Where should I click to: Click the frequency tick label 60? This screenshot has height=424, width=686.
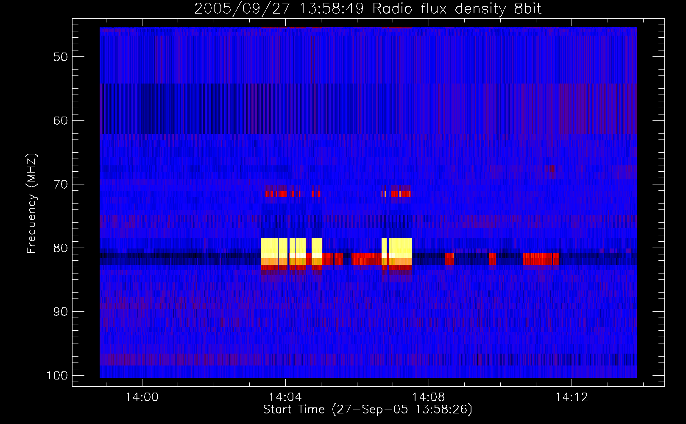click(x=61, y=121)
